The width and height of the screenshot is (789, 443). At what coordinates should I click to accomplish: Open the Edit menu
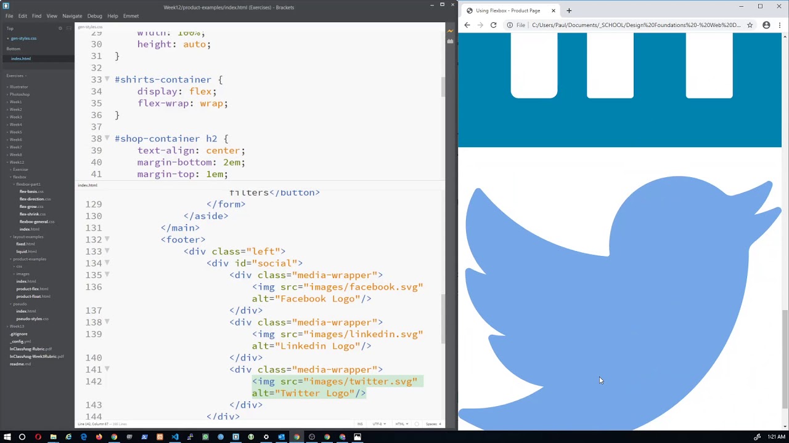pyautogui.click(x=23, y=16)
